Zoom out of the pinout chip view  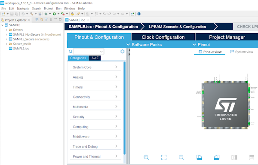click(181, 157)
